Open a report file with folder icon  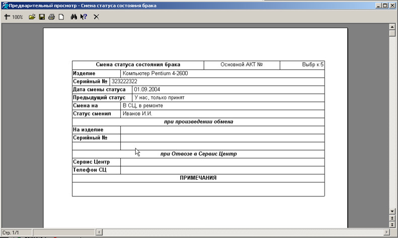click(x=32, y=17)
